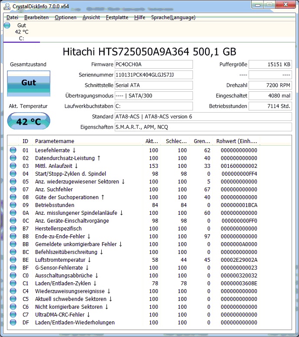Click status orb for ID 09 Betriebsstunden row
This screenshot has height=337, width=299.
click(13, 205)
